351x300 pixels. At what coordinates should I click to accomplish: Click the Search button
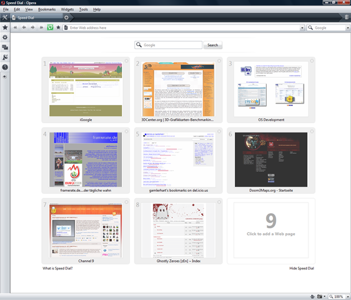pos(212,45)
